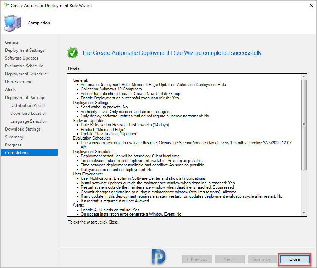Click 'Date Released or Revised' detail line
Viewport: 317px width, 268px height.
[125, 125]
